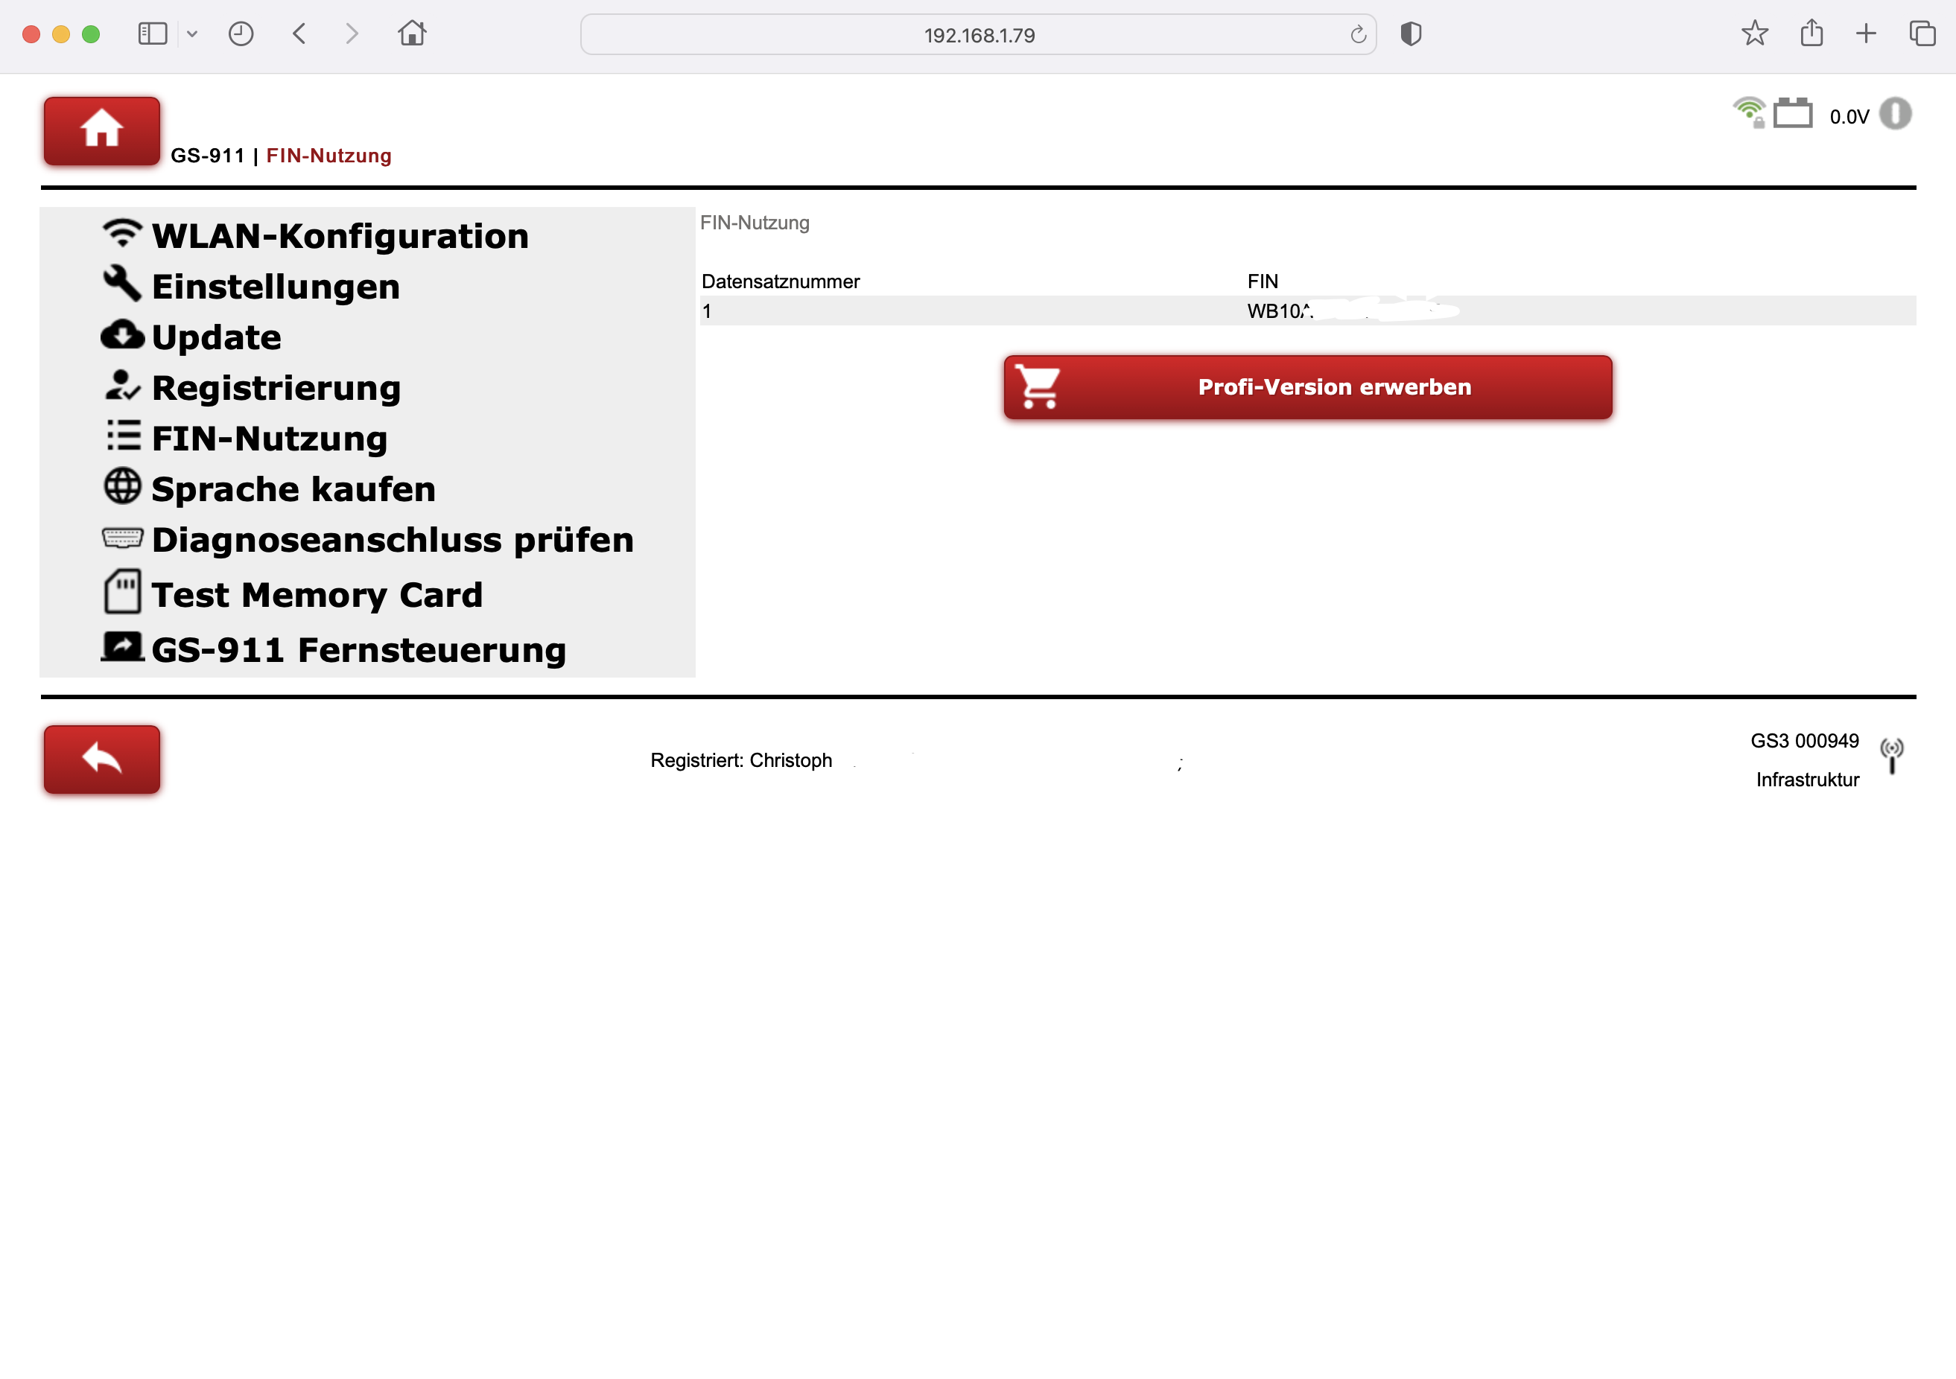
Task: Click the red back arrow button
Action: pos(101,759)
